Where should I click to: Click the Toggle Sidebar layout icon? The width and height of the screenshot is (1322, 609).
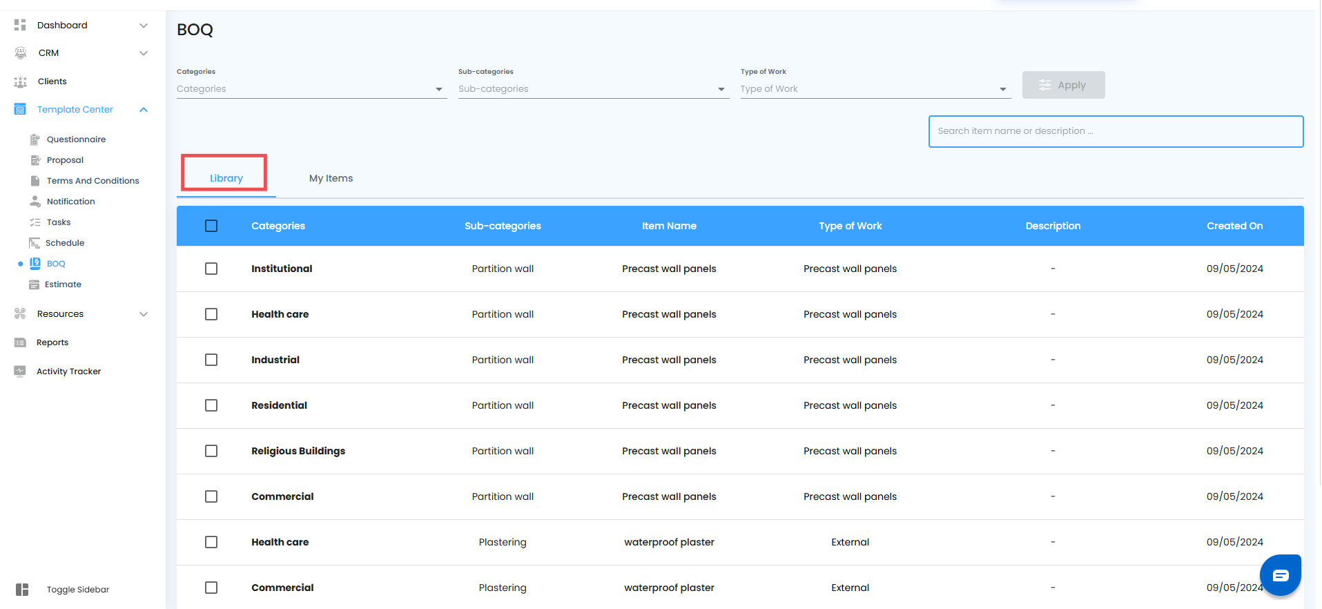coord(22,590)
